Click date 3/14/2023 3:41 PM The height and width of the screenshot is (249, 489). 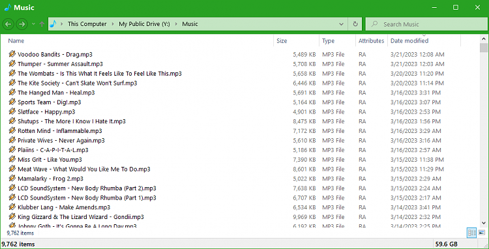coord(416,207)
